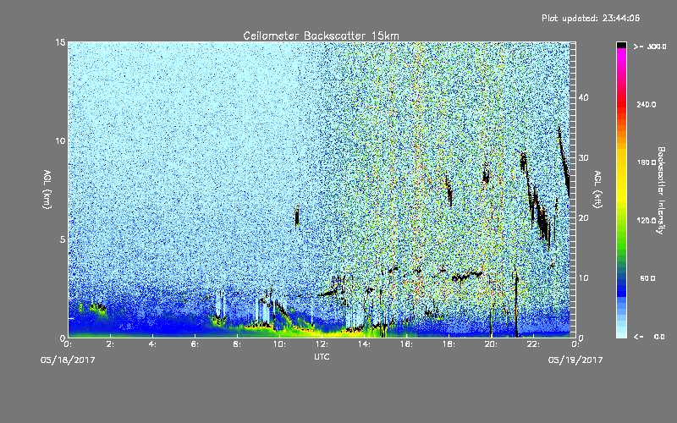
Task: Click the colorbar >= 300.0 maximum label
Action: click(x=650, y=47)
